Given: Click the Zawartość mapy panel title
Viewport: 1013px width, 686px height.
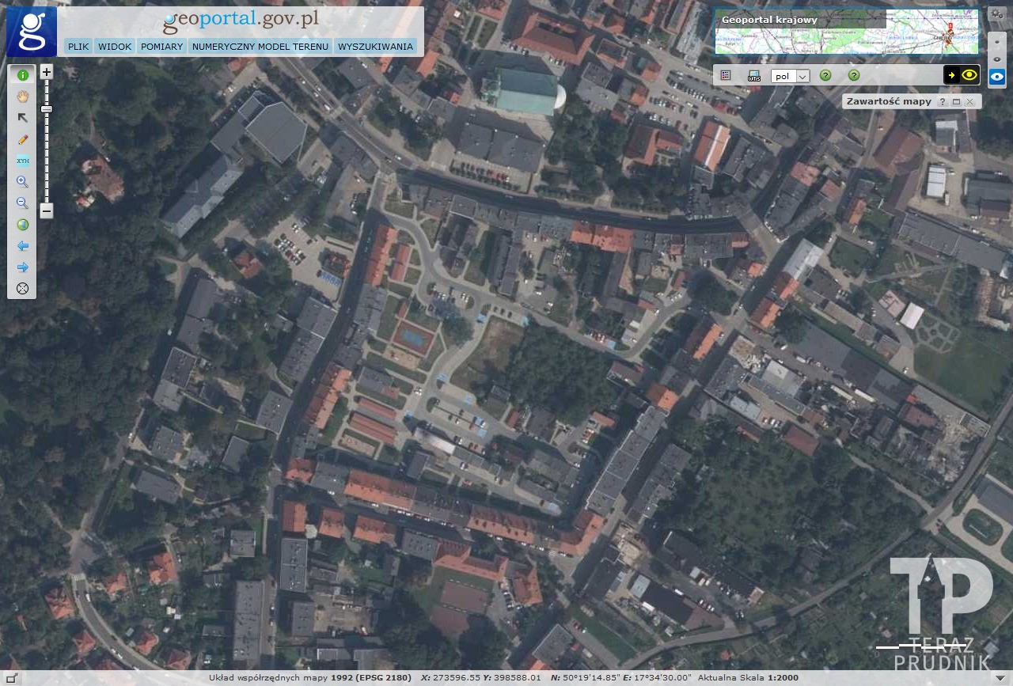Looking at the screenshot, I should (889, 101).
